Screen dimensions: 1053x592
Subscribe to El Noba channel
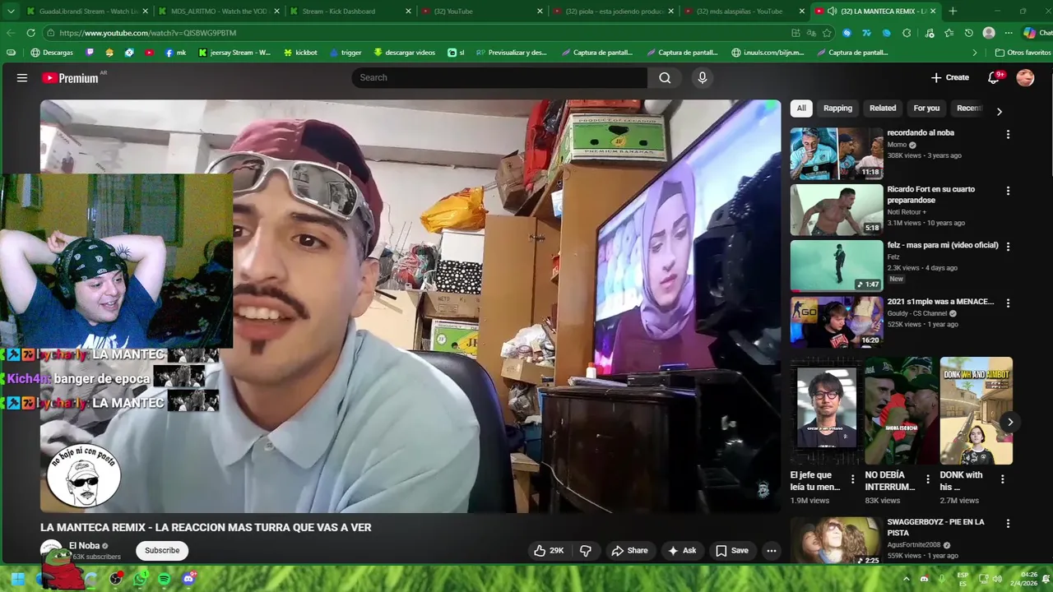click(162, 550)
